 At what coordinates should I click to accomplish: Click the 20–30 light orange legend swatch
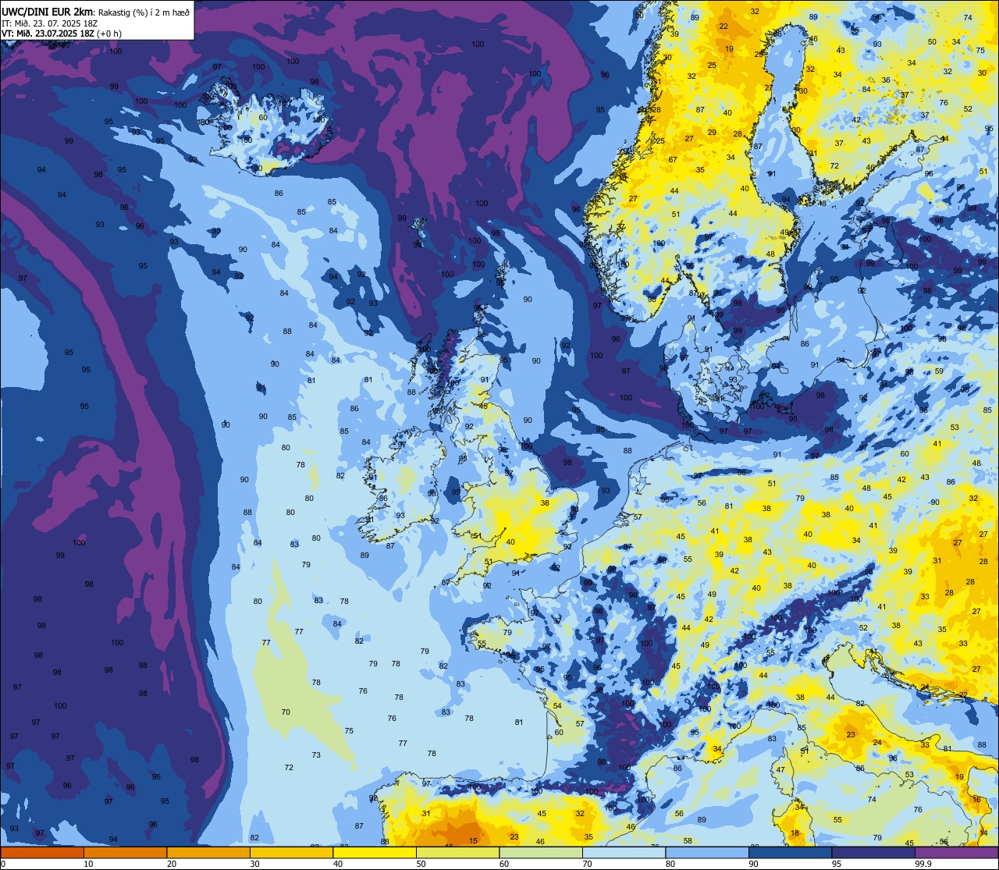tap(208, 852)
